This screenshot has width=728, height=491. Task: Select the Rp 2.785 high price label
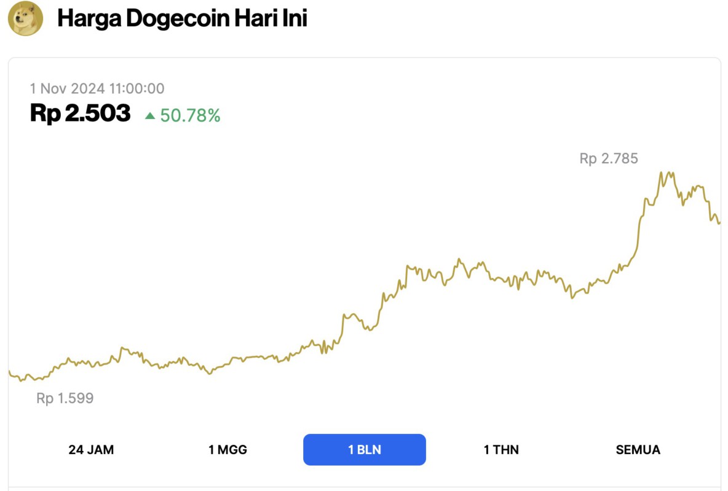tap(607, 158)
